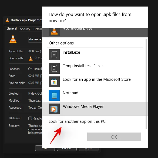Click the Modified date value starting Thursday
Screen dimensions: 158x158
tap(35, 101)
